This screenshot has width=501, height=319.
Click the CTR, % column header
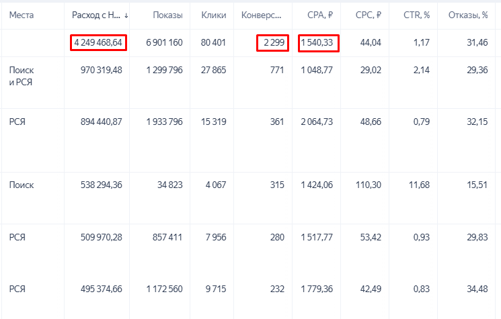pos(417,15)
